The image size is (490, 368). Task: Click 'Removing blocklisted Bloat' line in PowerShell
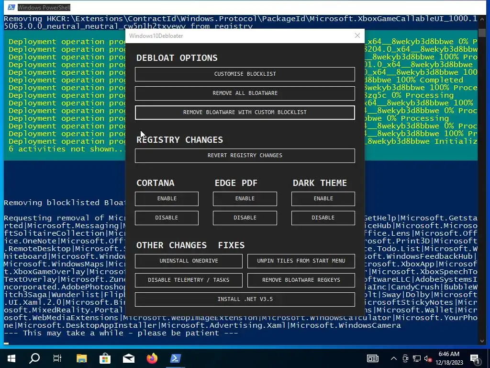coord(65,203)
